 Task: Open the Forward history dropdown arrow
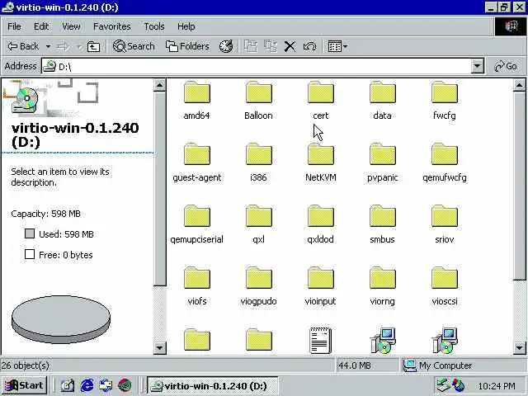pyautogui.click(x=79, y=46)
